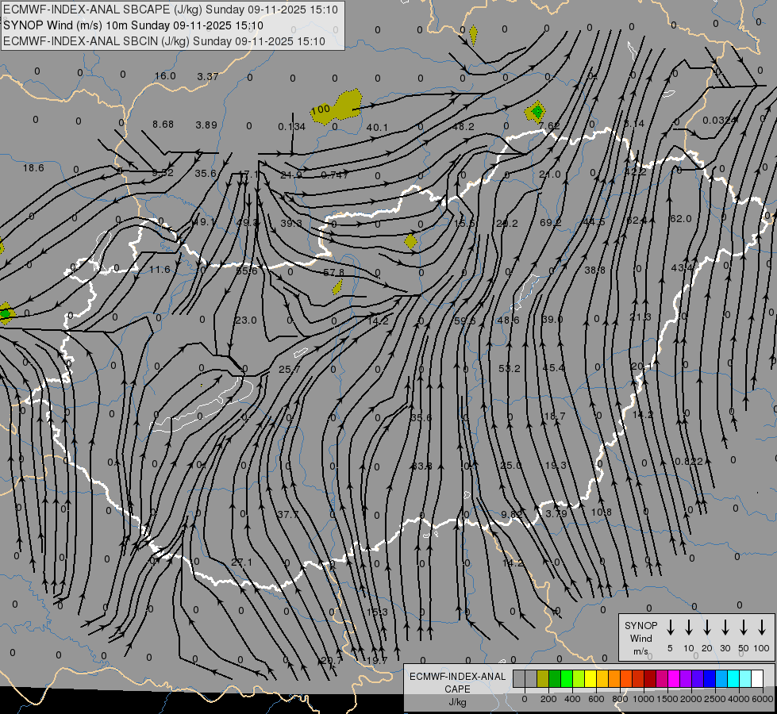Click the olive CAPE area labeled 100
The width and height of the screenshot is (777, 714).
pos(336,107)
